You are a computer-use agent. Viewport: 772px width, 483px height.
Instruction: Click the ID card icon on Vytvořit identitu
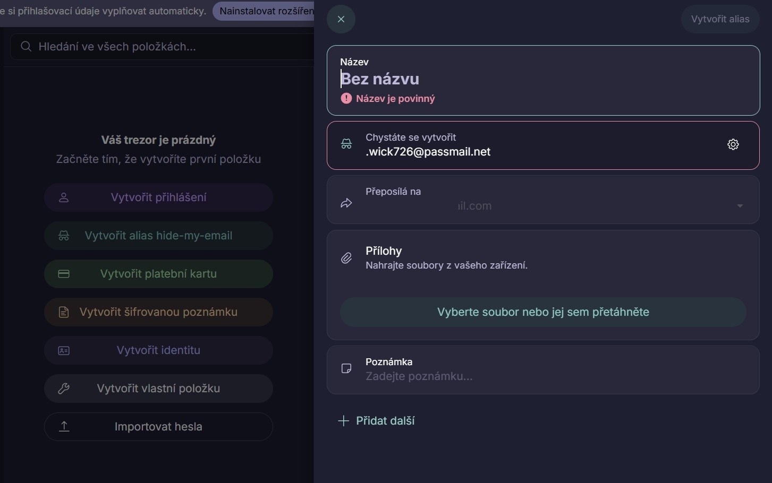(64, 350)
